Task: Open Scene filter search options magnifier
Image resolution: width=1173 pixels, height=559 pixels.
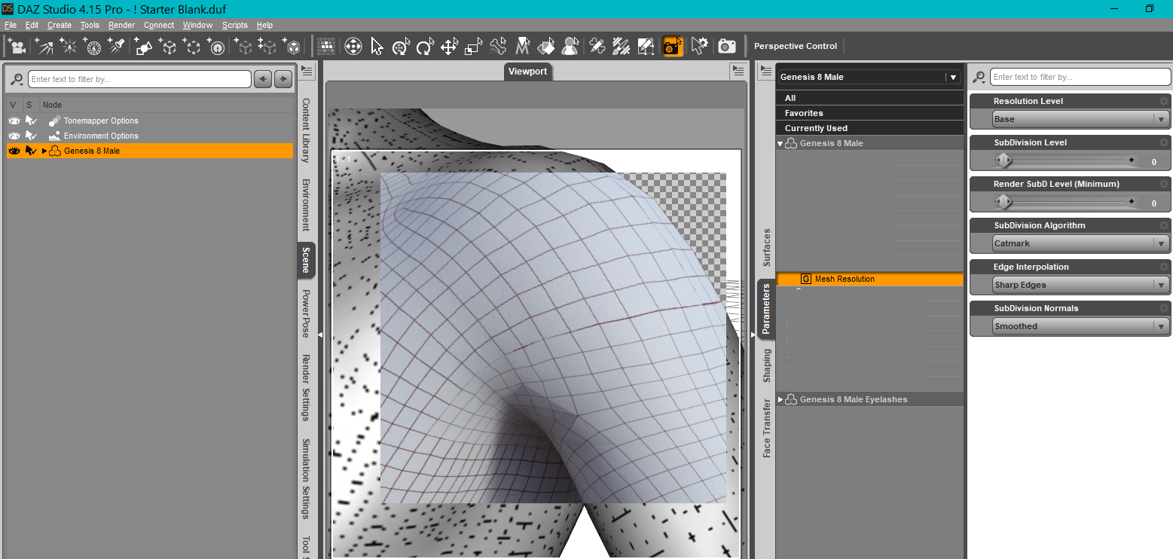Action: [x=17, y=79]
